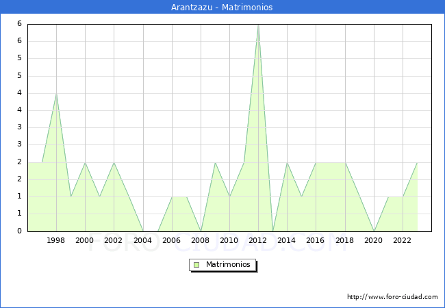
Task: Click the 2000 x-axis label
Action: [x=85, y=240]
